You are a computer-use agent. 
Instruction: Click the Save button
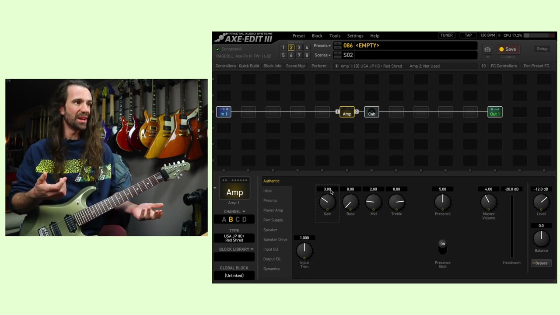click(508, 49)
